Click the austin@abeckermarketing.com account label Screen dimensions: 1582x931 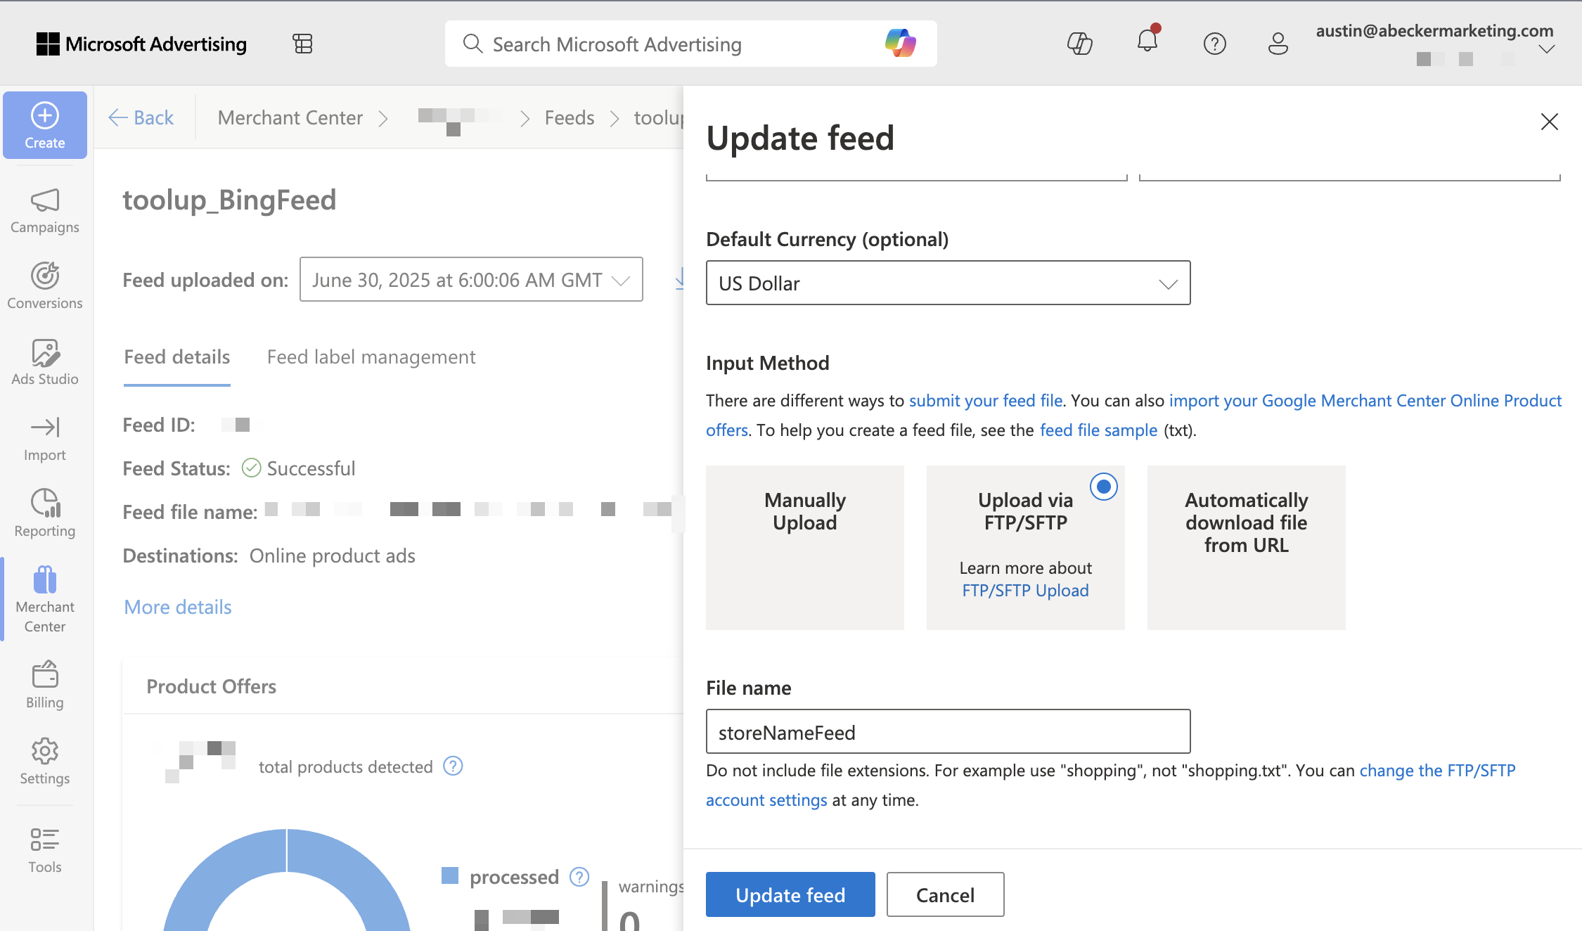tap(1434, 31)
